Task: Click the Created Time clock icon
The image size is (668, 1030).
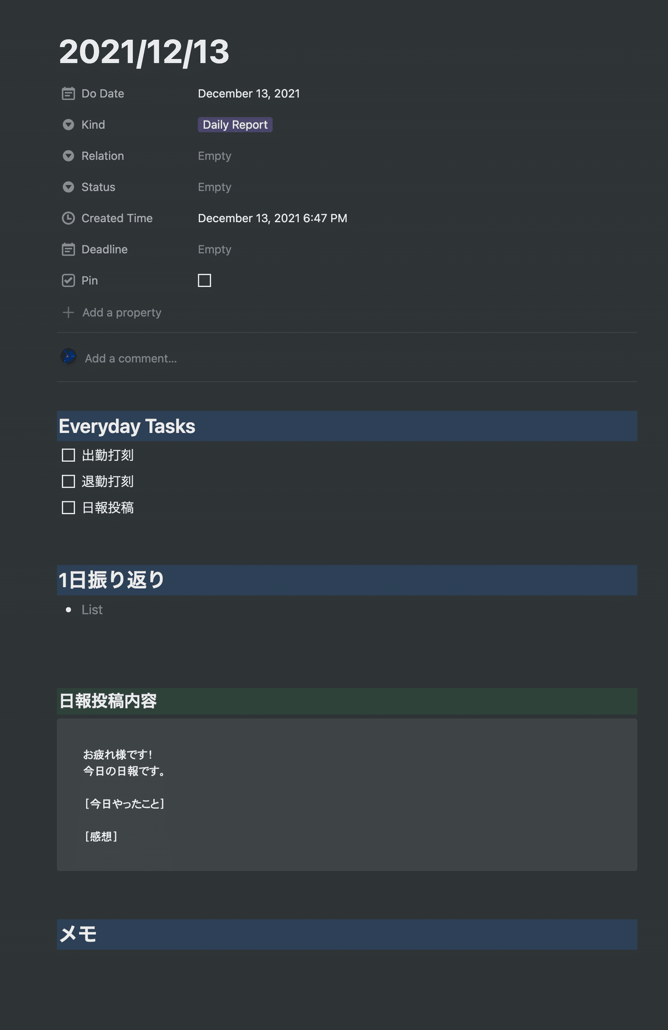Action: pyautogui.click(x=68, y=218)
